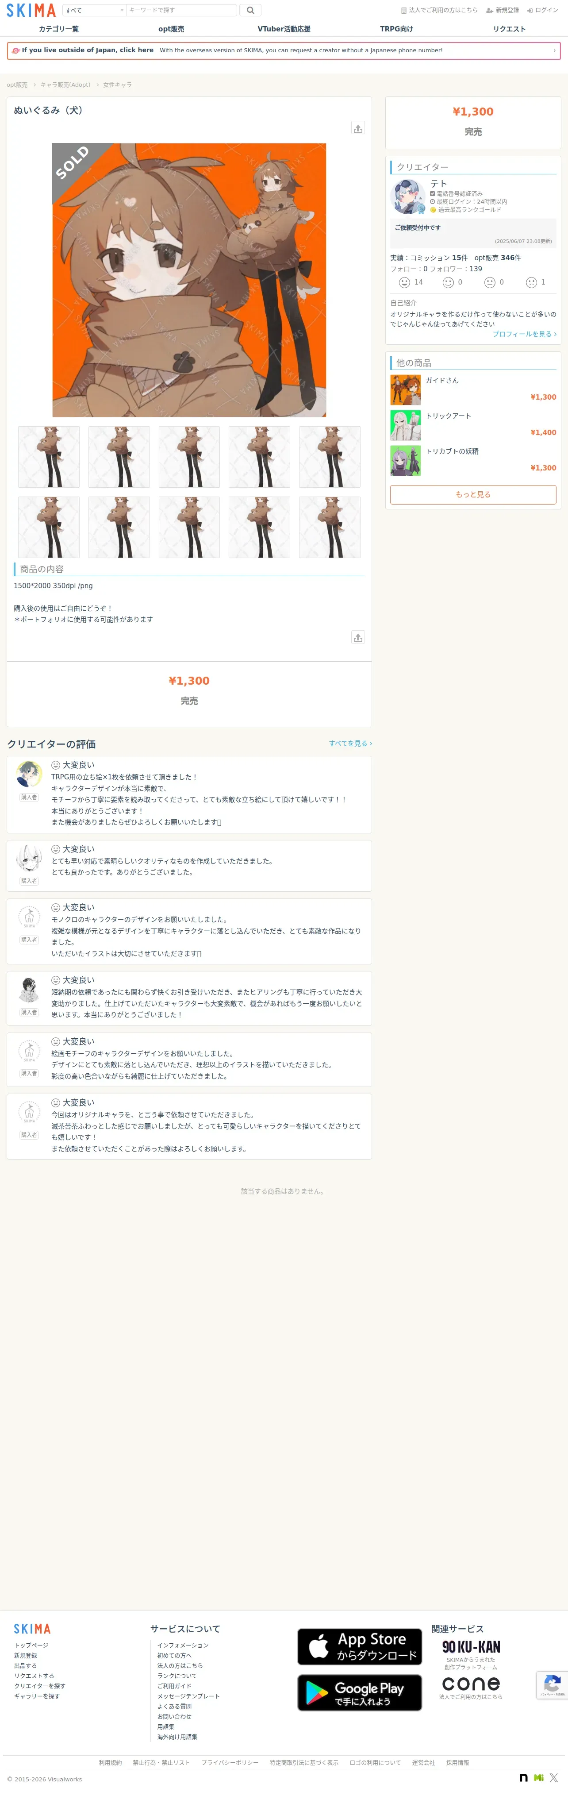Click キャラ販売(Adopt) breadcrumb link
Image resolution: width=568 pixels, height=1815 pixels.
[65, 85]
